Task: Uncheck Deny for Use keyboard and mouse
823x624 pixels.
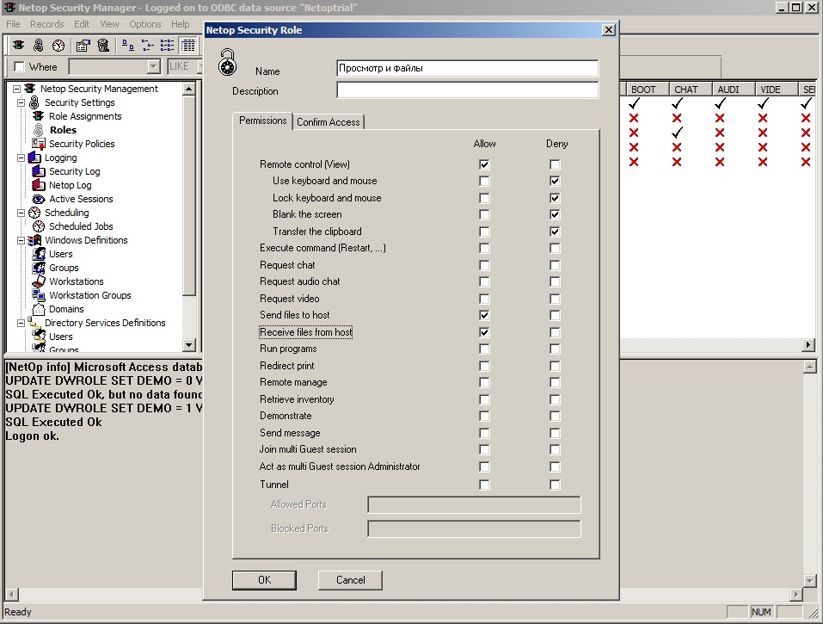Action: click(x=555, y=182)
